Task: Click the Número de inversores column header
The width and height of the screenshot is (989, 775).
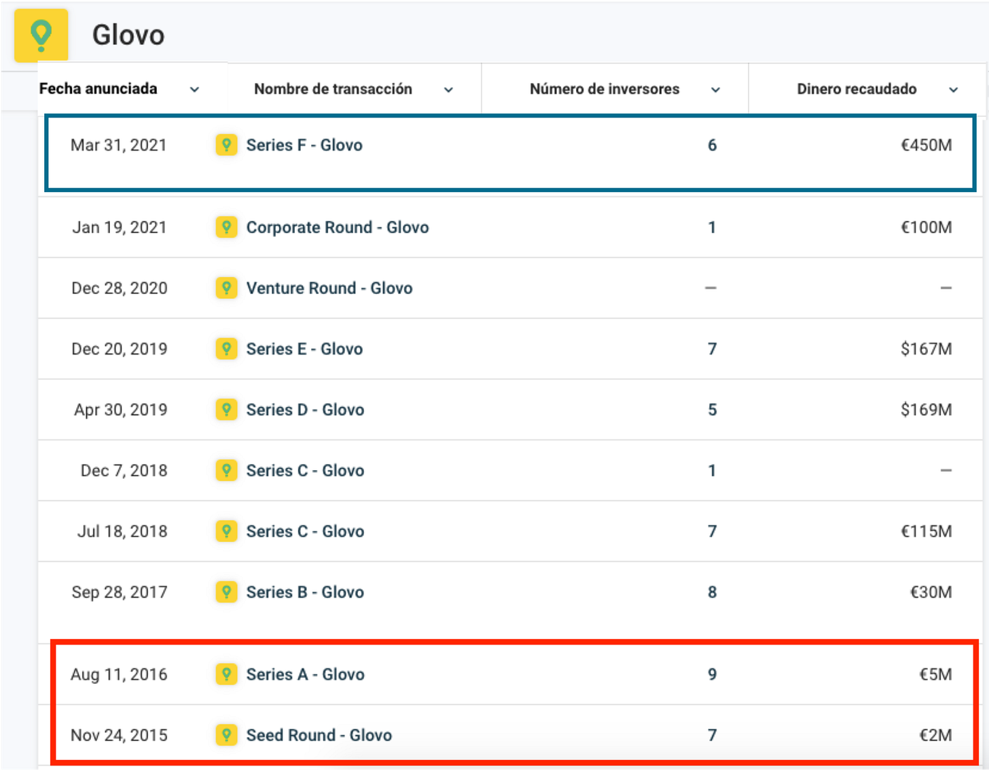Action: [605, 89]
